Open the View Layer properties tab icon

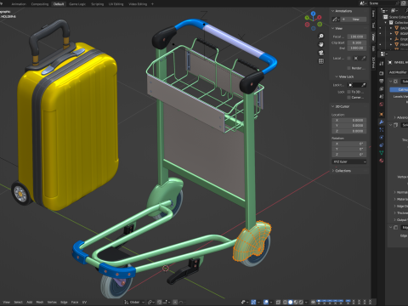tap(382, 88)
